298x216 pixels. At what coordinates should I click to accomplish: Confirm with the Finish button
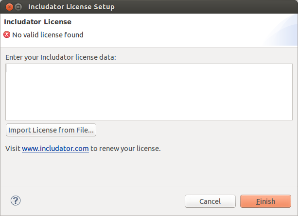pos(265,201)
